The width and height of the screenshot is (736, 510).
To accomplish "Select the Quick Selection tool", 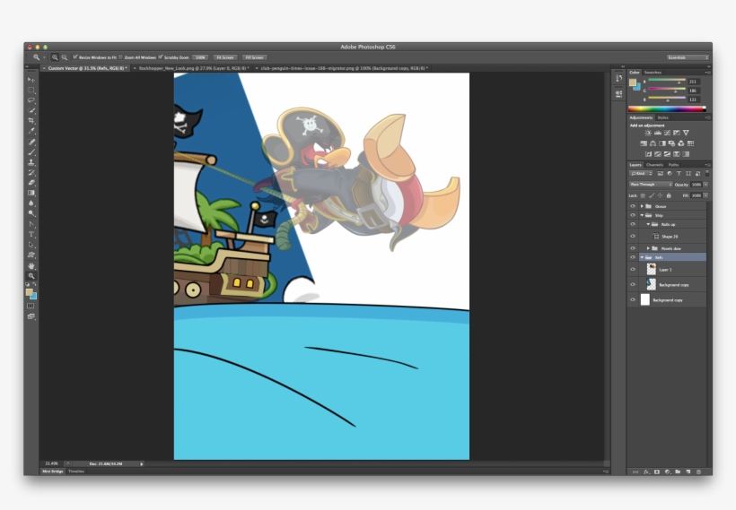I will [31, 110].
